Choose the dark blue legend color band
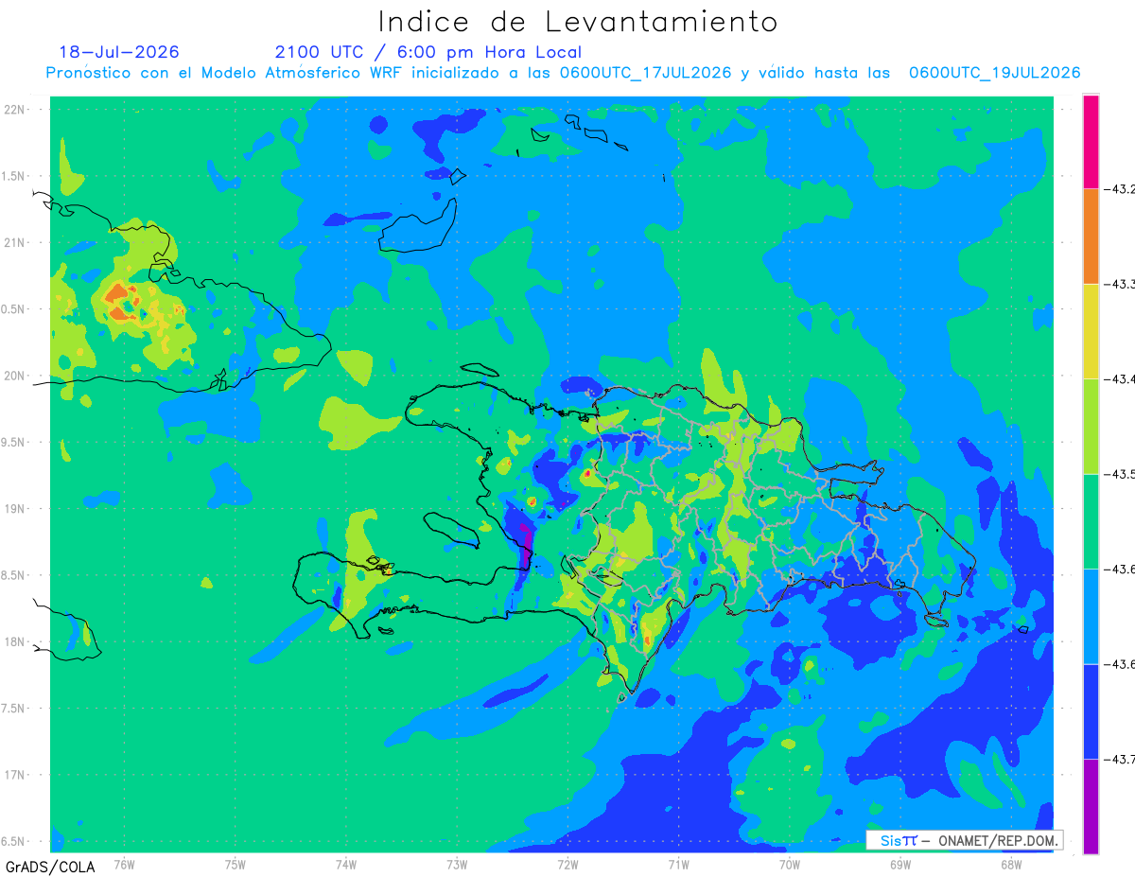 pyautogui.click(x=1091, y=711)
